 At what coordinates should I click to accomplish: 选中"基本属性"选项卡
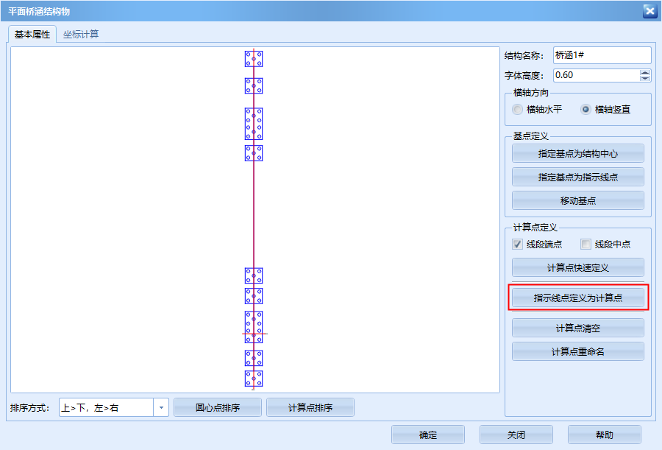(32, 33)
